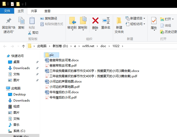Image resolution: width=177 pixels, height=137 pixels.
Task: Open 视频 under This PC
Action: [x=16, y=107]
